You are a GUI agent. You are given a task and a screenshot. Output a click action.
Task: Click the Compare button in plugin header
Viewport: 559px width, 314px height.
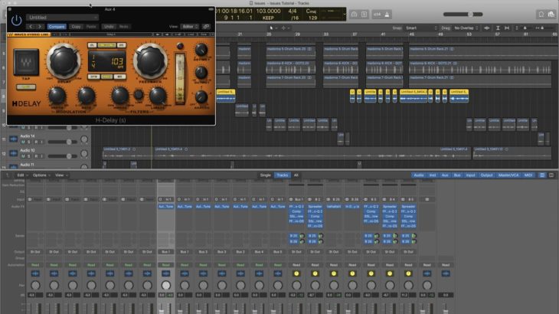click(57, 27)
